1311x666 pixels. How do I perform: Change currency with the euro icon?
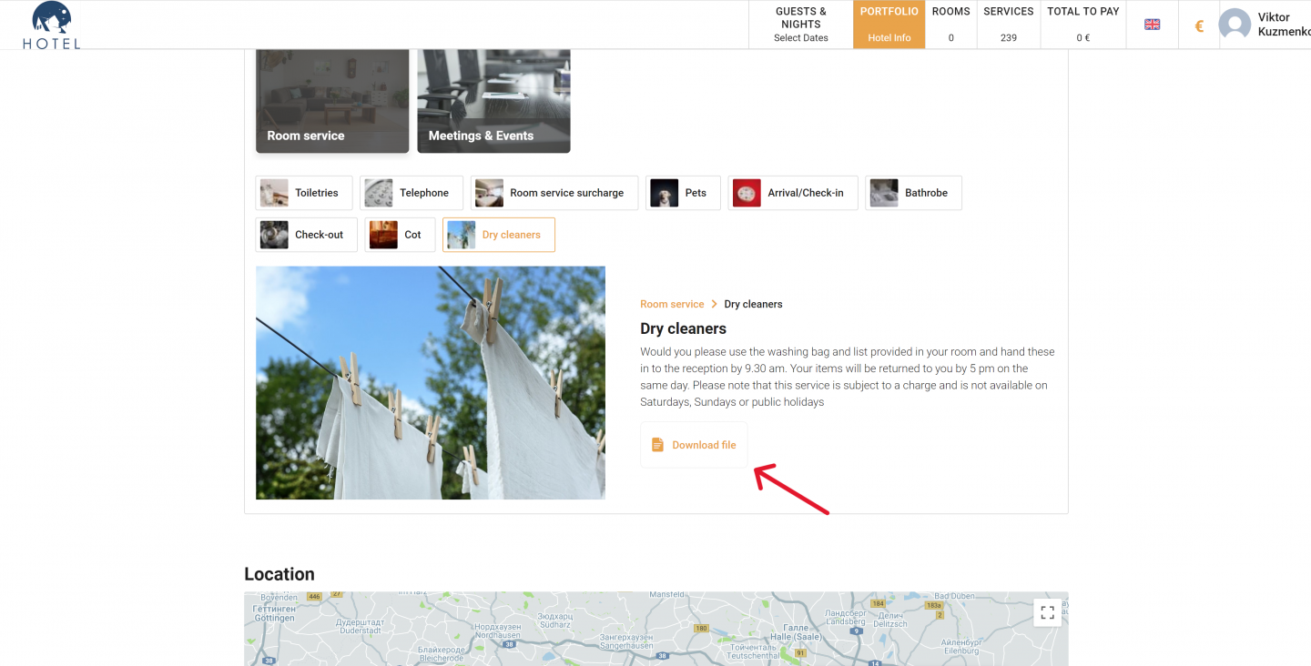[x=1199, y=25]
